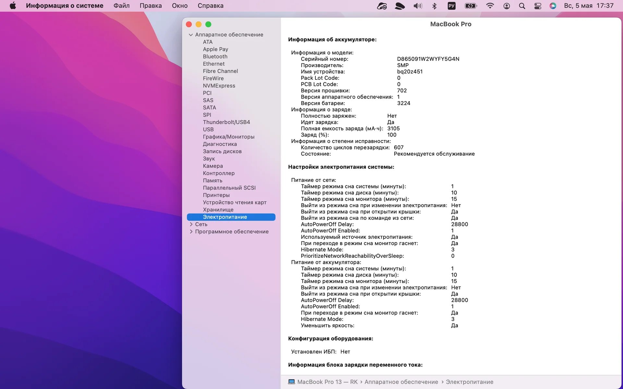Open Spotlight search
The image size is (623, 389).
(522, 6)
